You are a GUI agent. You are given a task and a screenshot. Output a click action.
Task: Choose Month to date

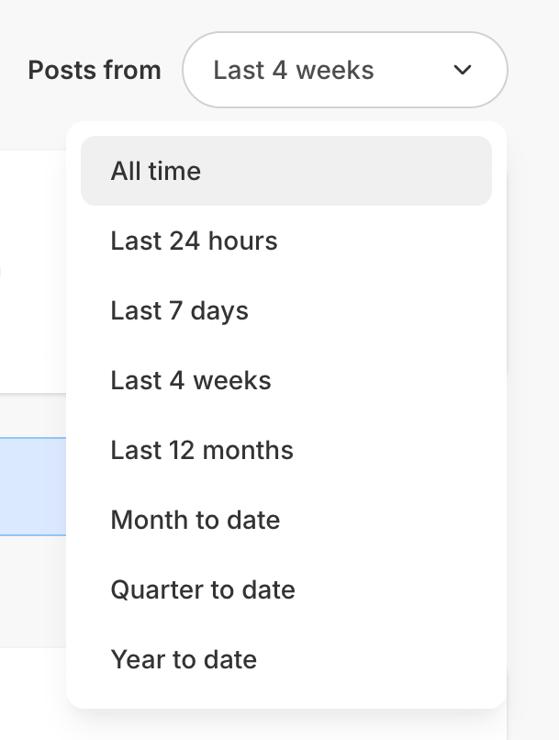286,520
